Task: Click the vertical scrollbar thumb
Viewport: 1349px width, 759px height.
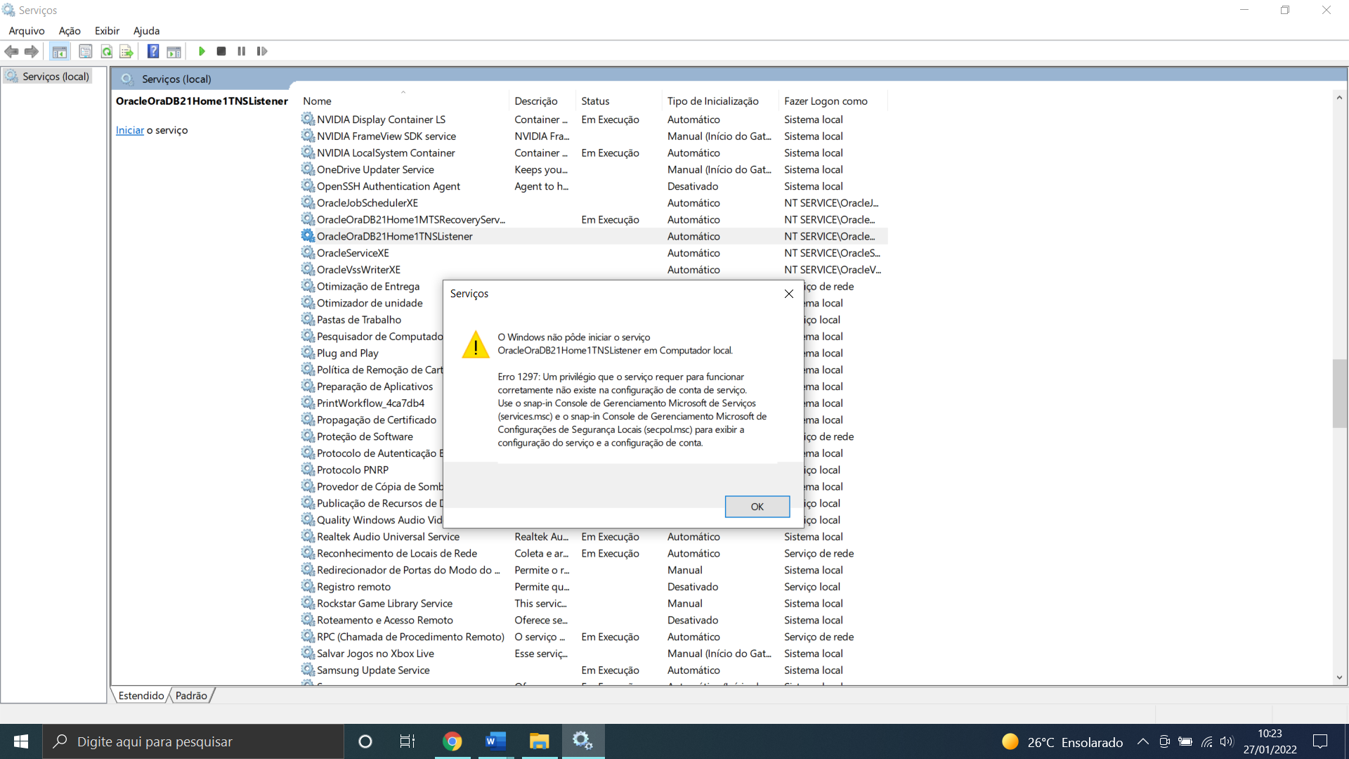Action: [1339, 394]
